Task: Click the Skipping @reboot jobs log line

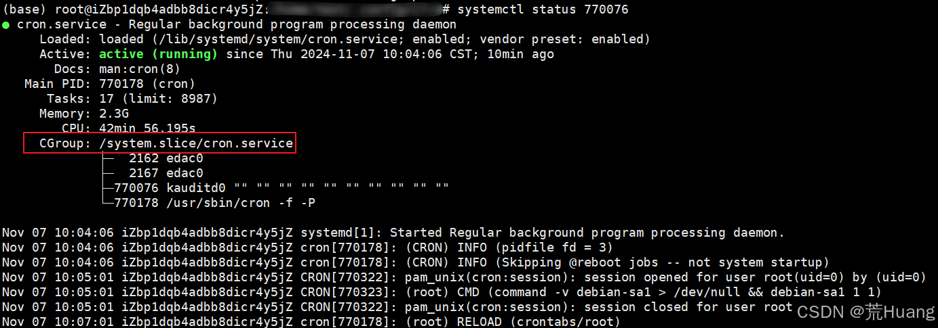Action: pyautogui.click(x=416, y=262)
